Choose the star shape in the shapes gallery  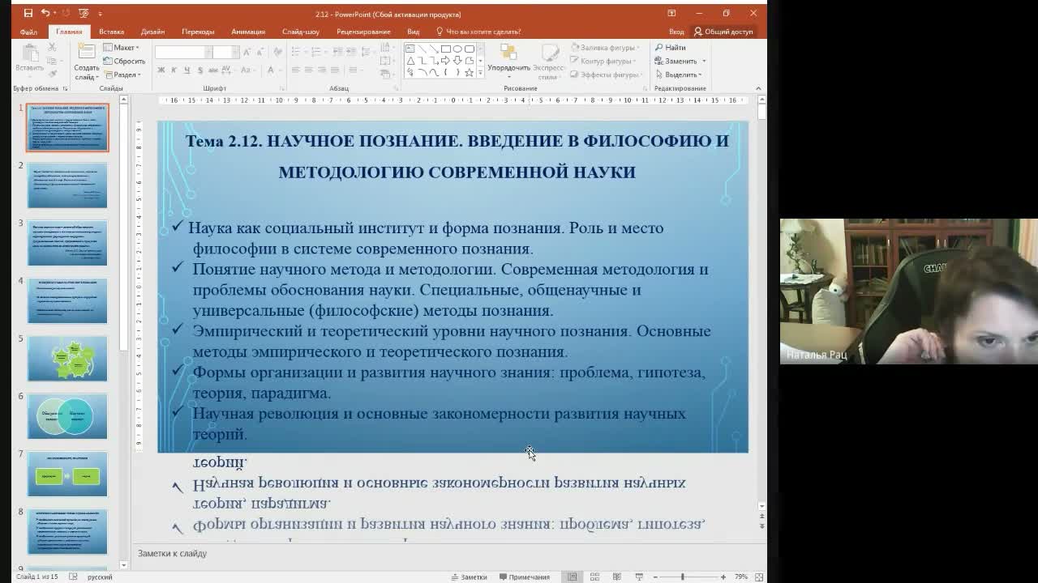click(x=469, y=73)
